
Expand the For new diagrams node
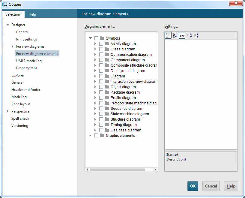(12, 46)
